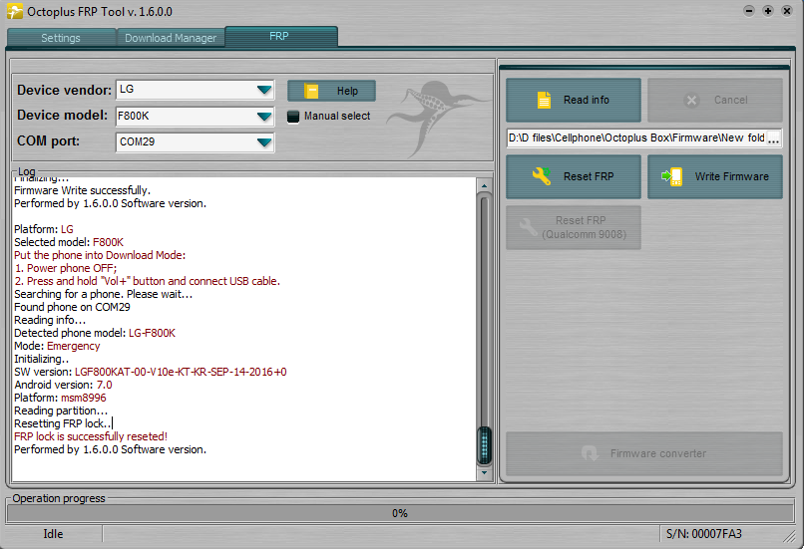Open the Settings tab
Viewport: 804px width, 549px height.
pos(61,38)
